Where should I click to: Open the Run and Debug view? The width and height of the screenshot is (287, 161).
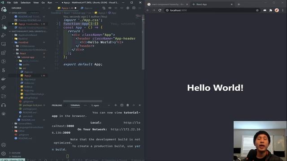4,35
